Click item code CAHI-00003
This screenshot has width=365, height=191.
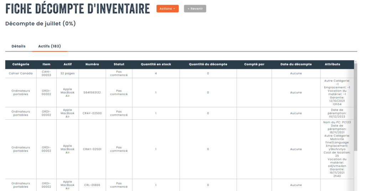(46, 73)
